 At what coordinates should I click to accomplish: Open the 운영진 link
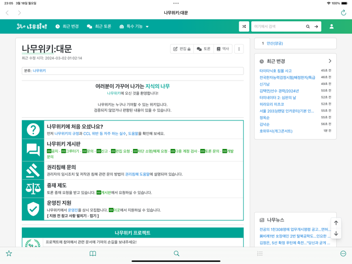pos(73,210)
